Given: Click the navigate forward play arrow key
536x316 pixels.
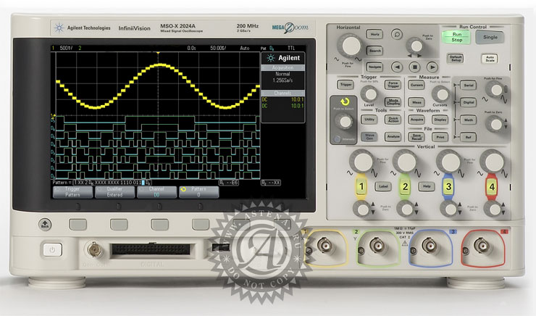Looking at the screenshot, I should tap(432, 67).
